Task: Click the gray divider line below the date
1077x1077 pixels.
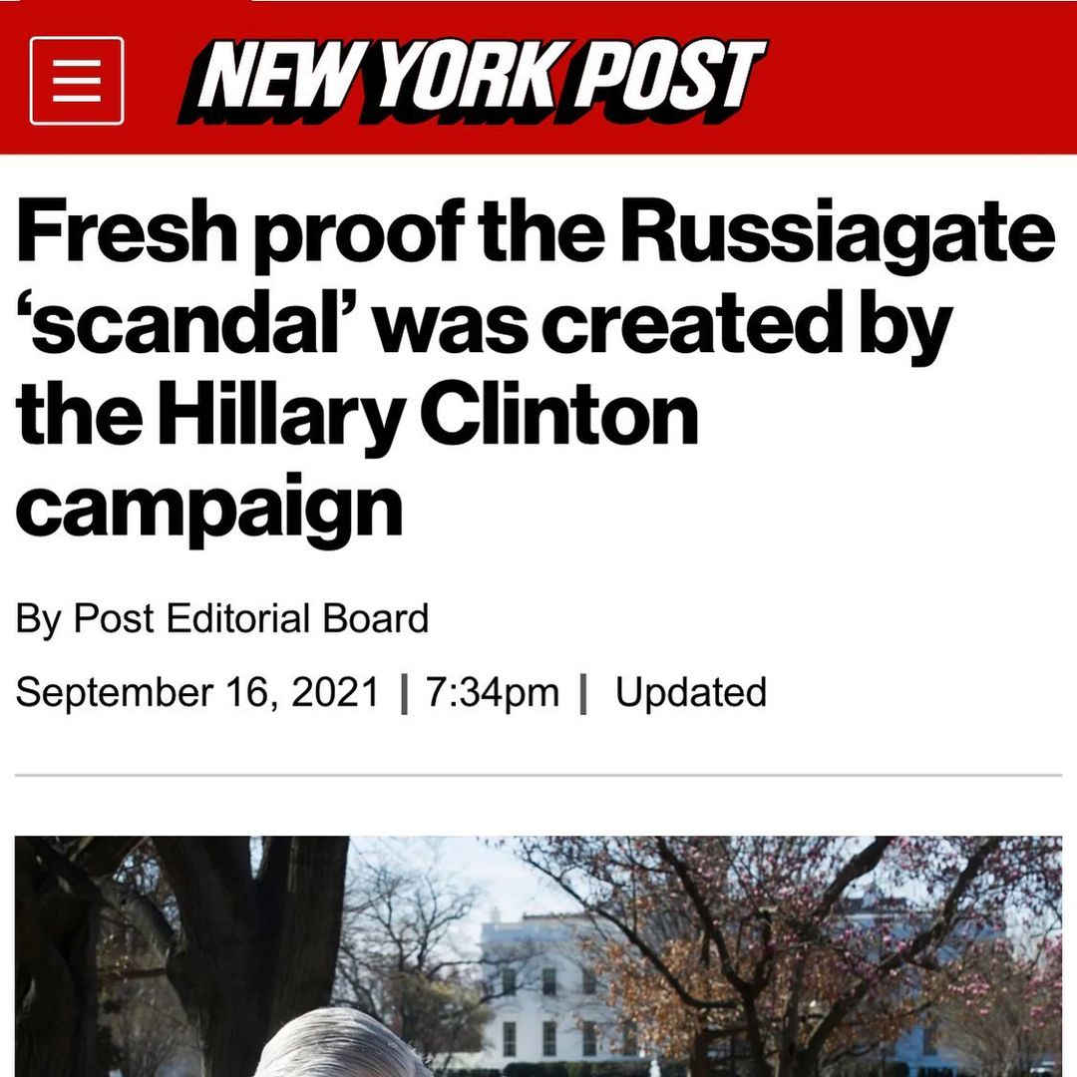Action: click(x=538, y=775)
